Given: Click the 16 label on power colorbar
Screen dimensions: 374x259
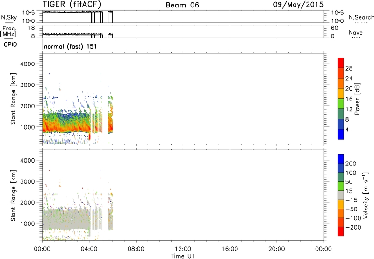Looking at the screenshot, I should pos(349,99).
